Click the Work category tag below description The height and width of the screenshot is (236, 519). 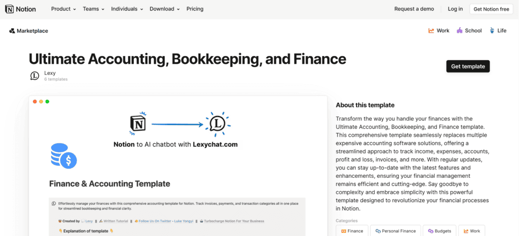coord(472,231)
